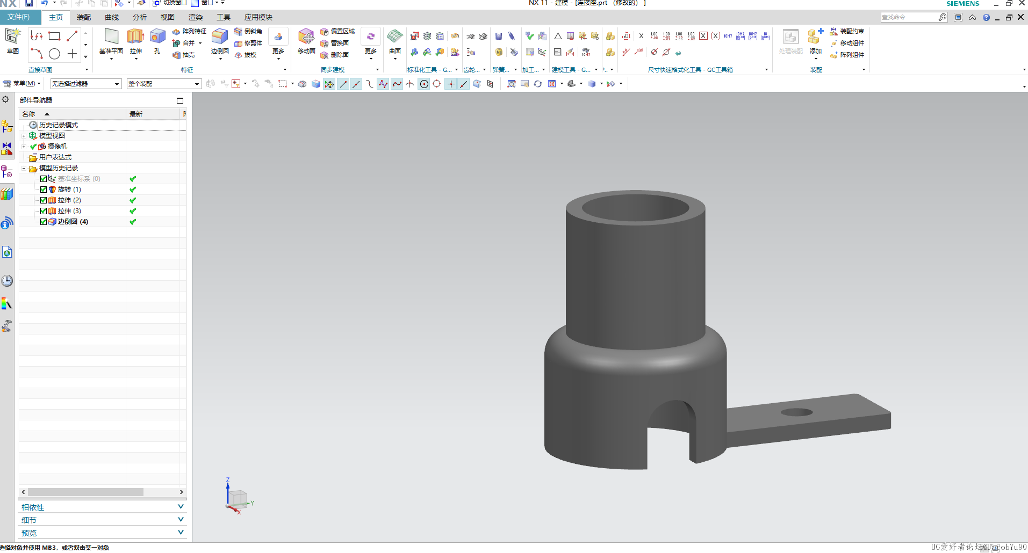This screenshot has width=1028, height=553.
Task: Click the 查找命令 search field
Action: tap(909, 17)
